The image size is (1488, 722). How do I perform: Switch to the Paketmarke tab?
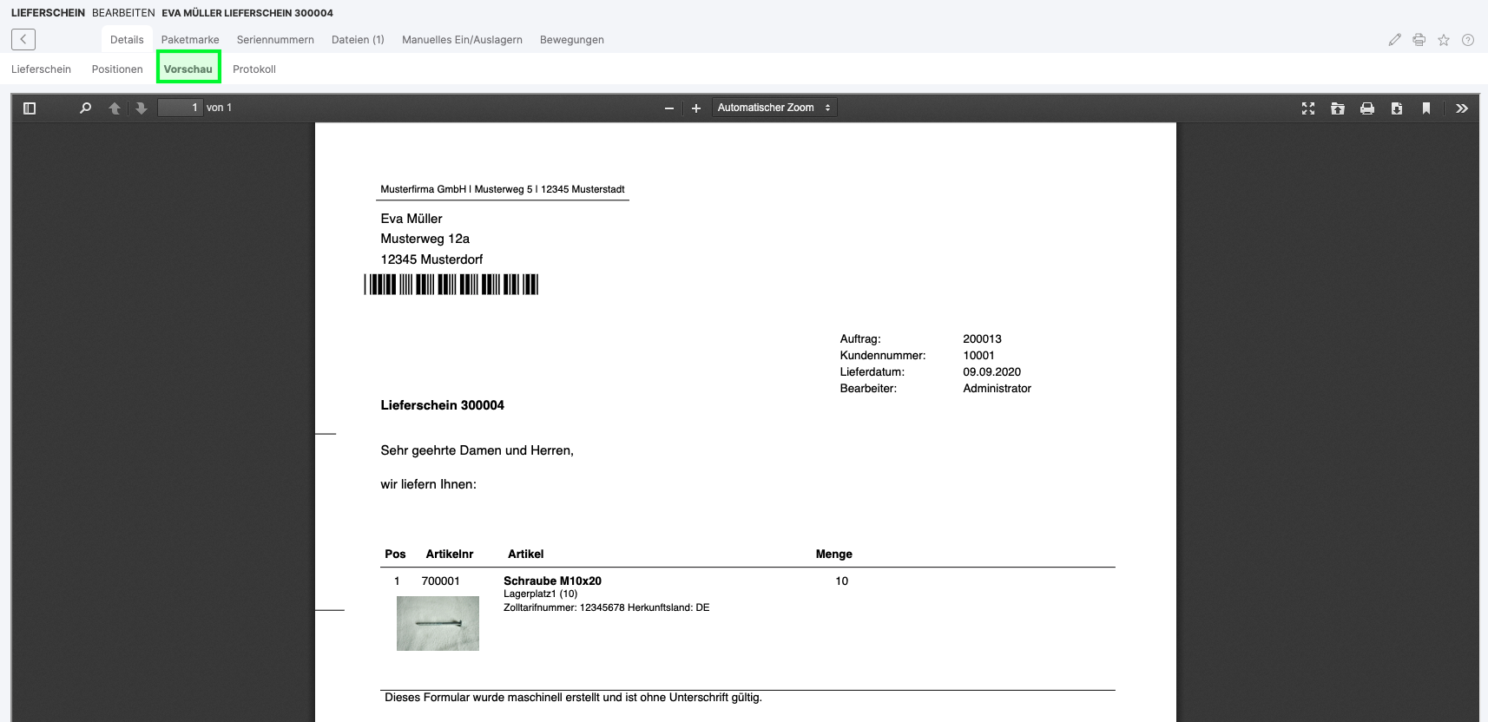pyautogui.click(x=190, y=40)
